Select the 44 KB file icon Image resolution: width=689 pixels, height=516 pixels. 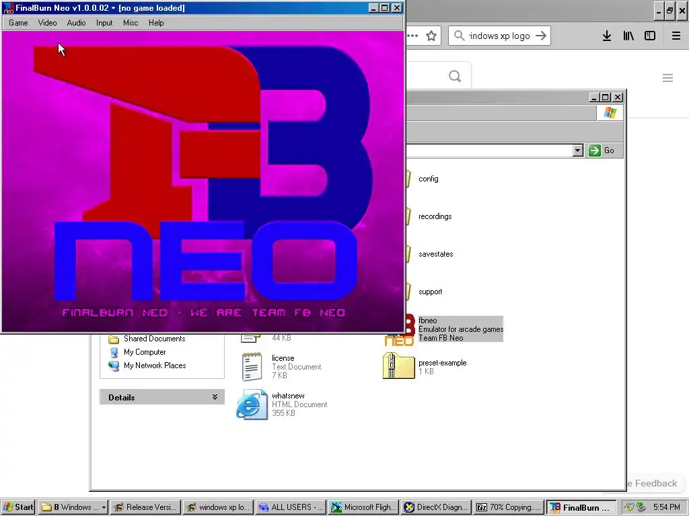pyautogui.click(x=251, y=337)
